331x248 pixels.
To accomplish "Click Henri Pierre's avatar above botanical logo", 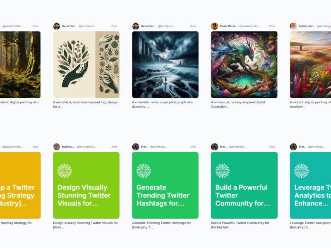I will pos(57,26).
